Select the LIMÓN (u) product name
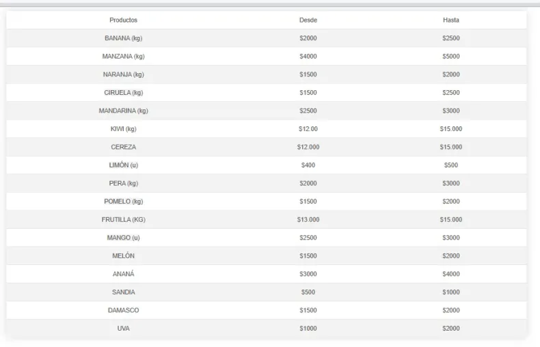This screenshot has width=540, height=347. click(x=123, y=165)
